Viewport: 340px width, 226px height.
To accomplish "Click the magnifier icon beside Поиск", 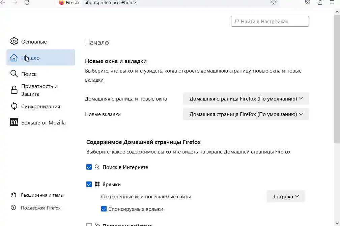I will click(14, 74).
